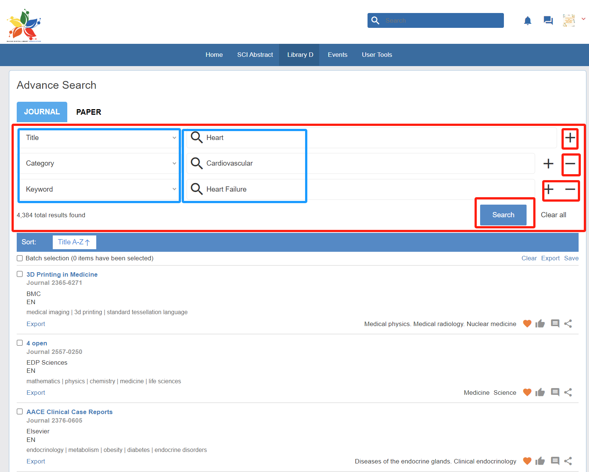589x472 pixels.
Task: Select the AACE Clinical Case Reports checkbox
Action: 20,411
